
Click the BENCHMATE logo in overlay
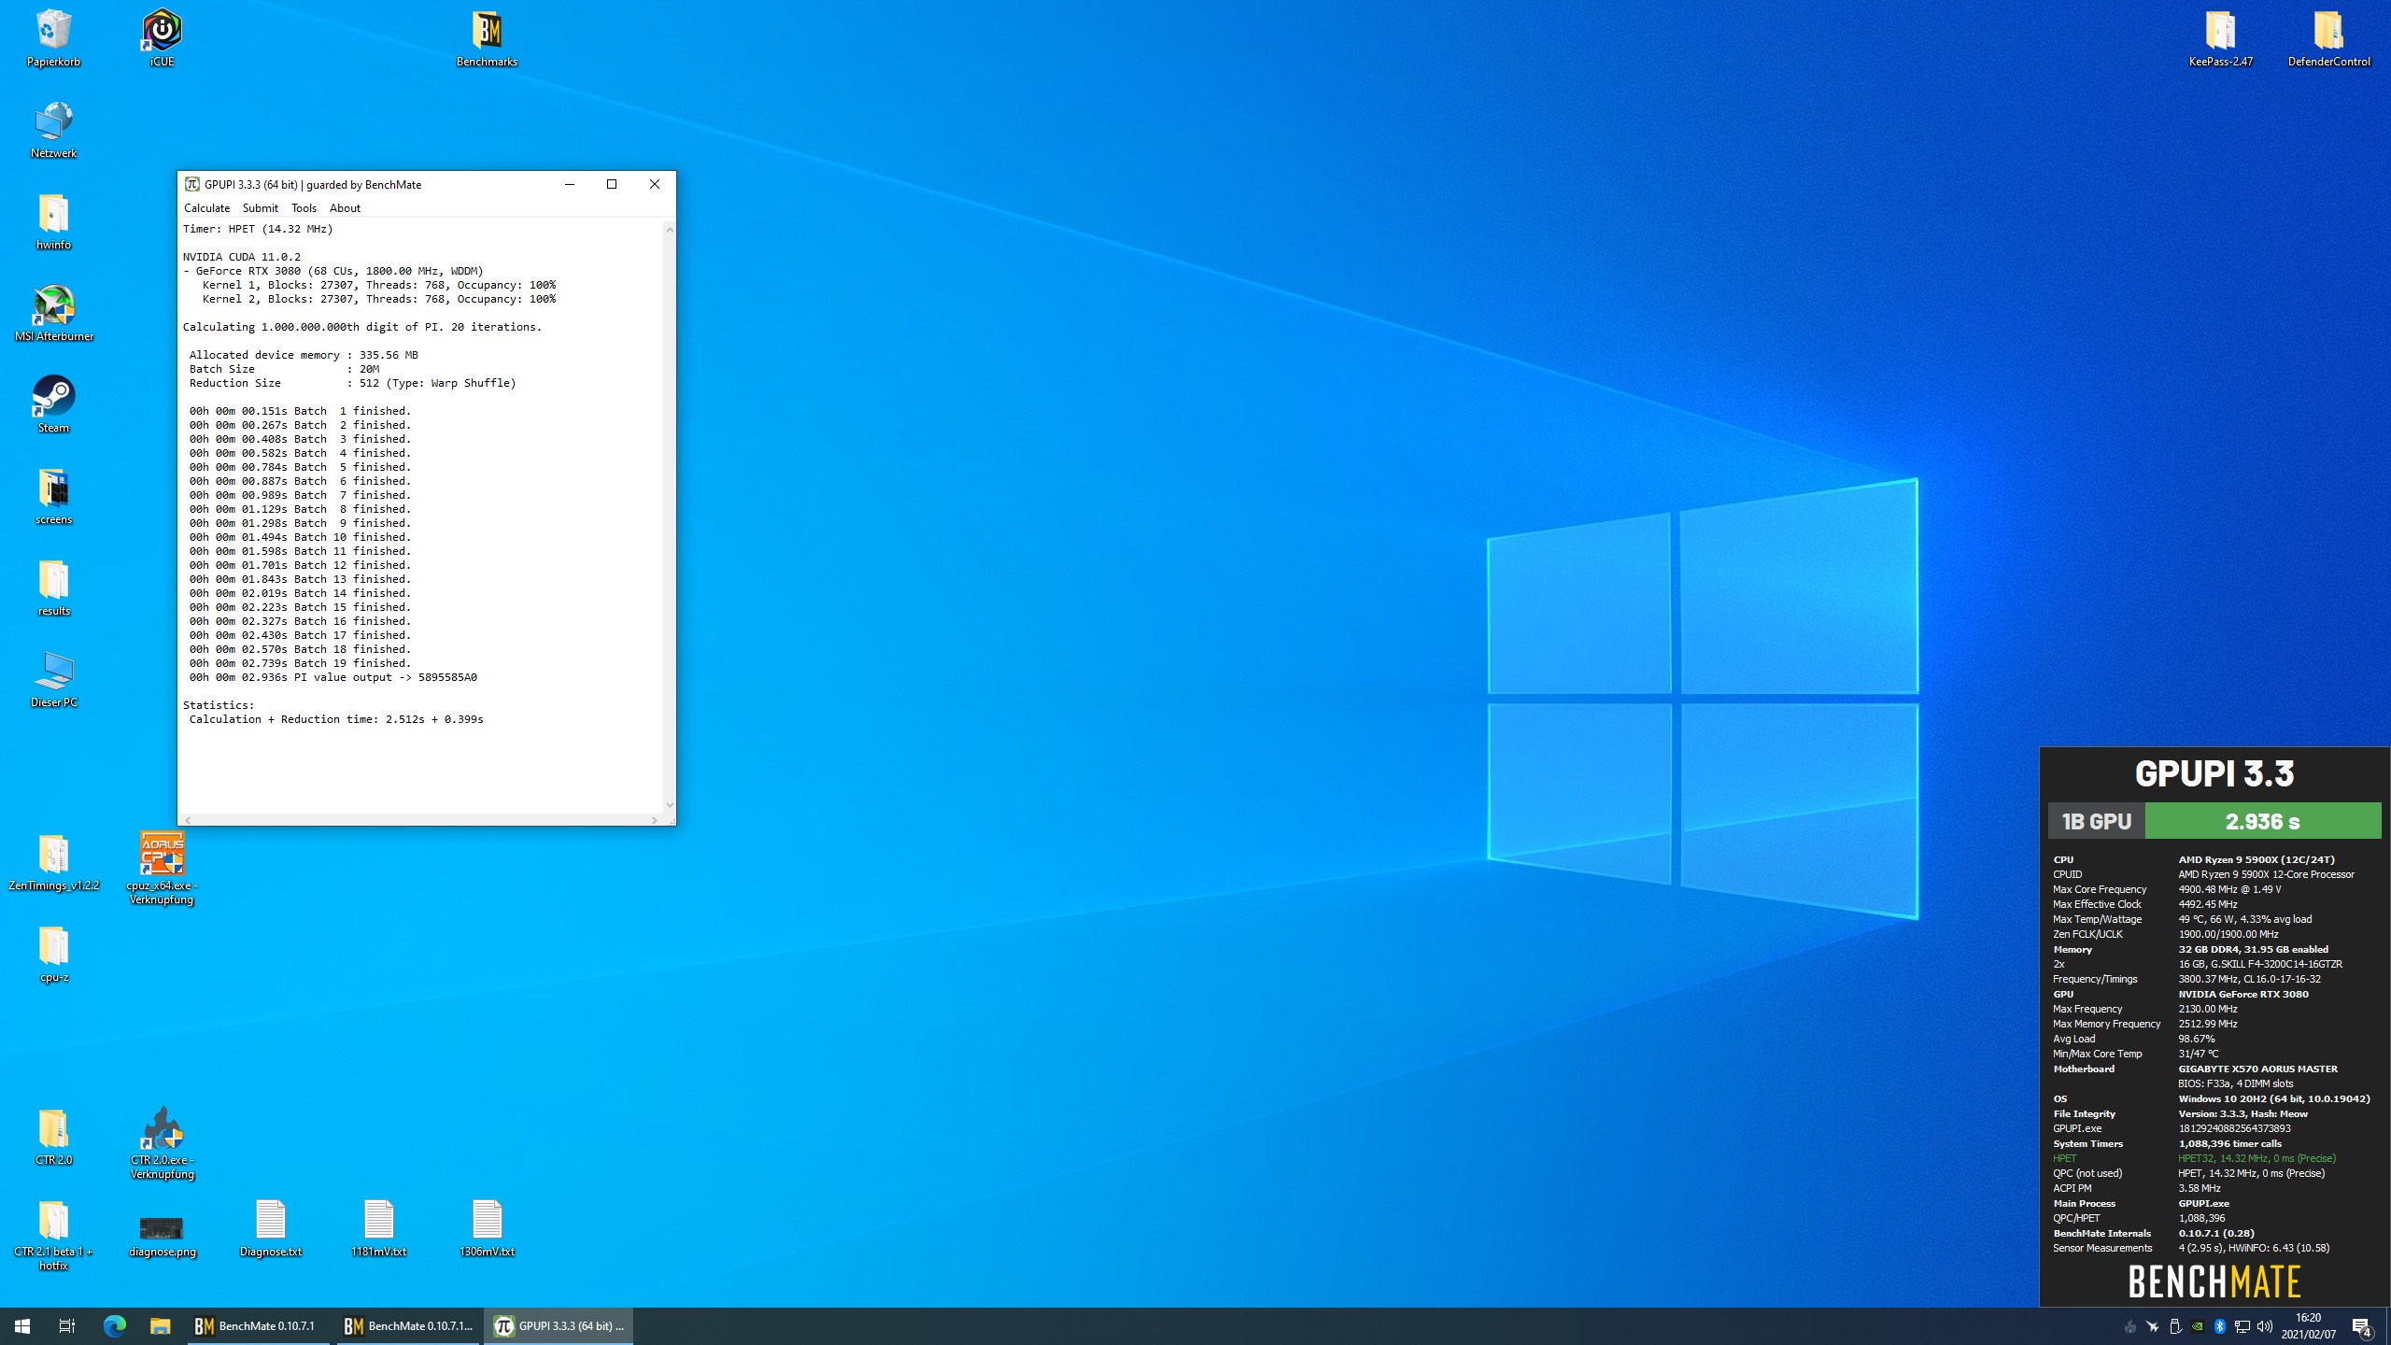pyautogui.click(x=2214, y=1281)
